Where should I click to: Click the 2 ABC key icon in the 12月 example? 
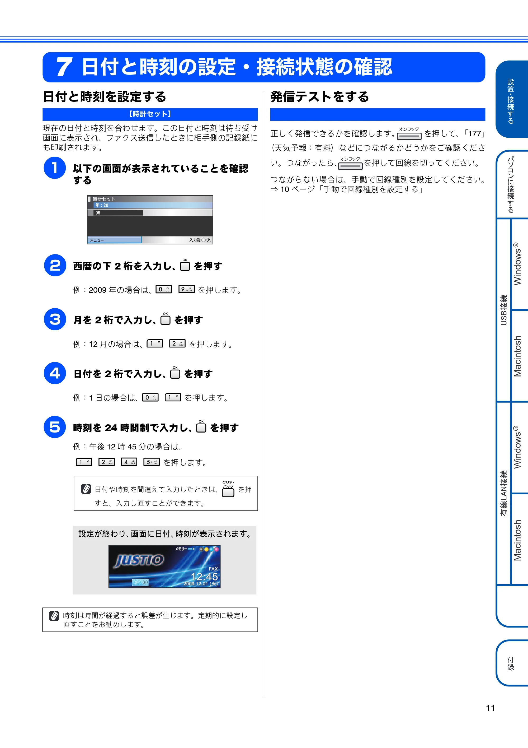[x=177, y=343]
